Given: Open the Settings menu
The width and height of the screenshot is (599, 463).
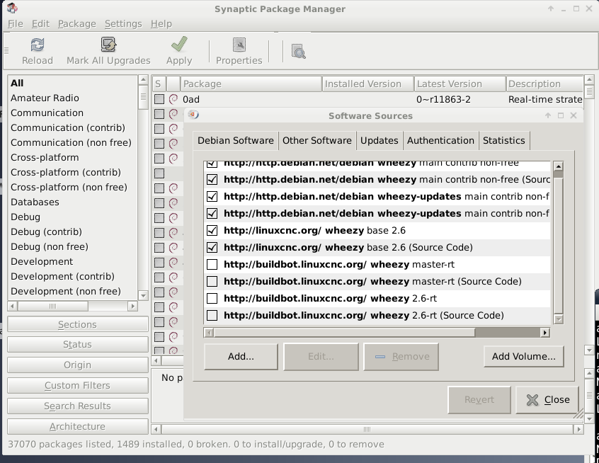Looking at the screenshot, I should click(123, 23).
